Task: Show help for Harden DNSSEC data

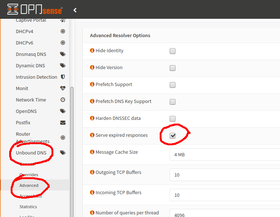Action: tap(92, 118)
